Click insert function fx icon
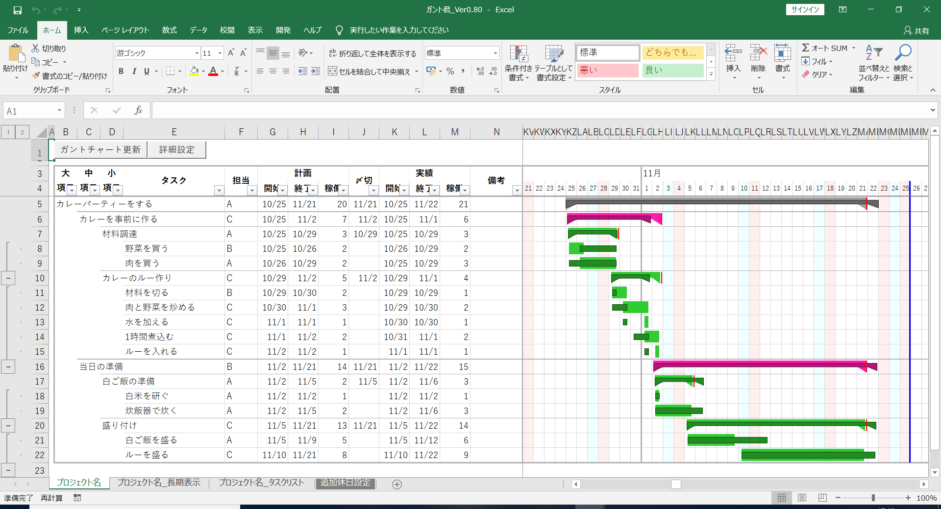Image resolution: width=941 pixels, height=509 pixels. coord(139,111)
